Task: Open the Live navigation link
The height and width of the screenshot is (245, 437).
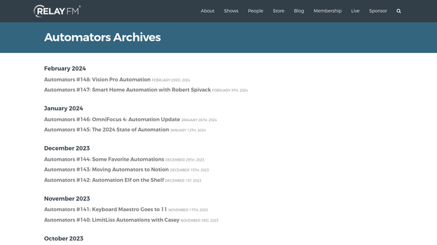Action: [355, 11]
